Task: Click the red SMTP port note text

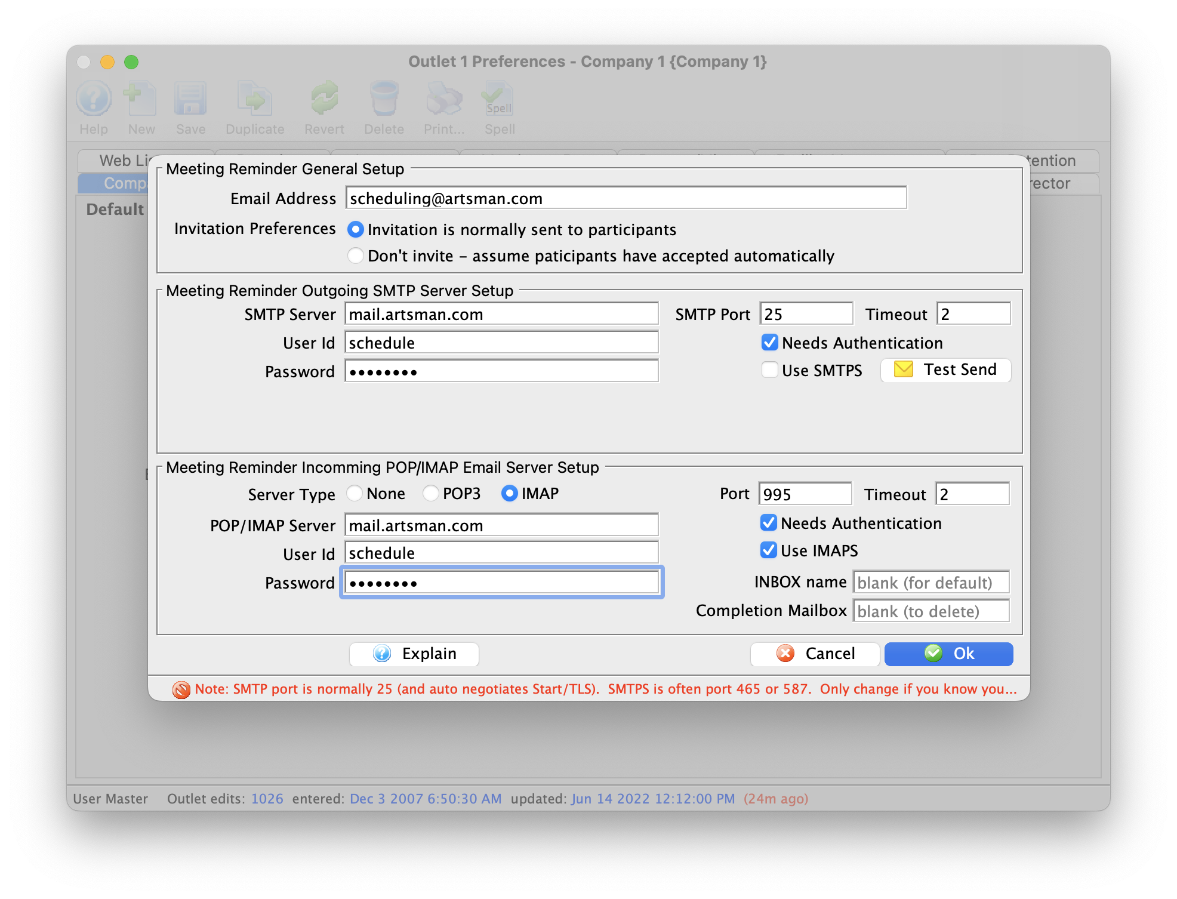Action: tap(605, 689)
